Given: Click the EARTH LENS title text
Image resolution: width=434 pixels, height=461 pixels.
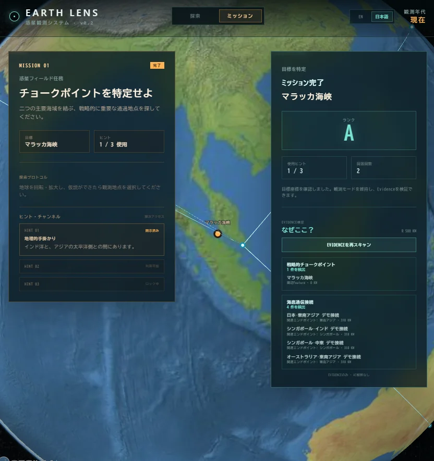Looking at the screenshot, I should tap(62, 13).
